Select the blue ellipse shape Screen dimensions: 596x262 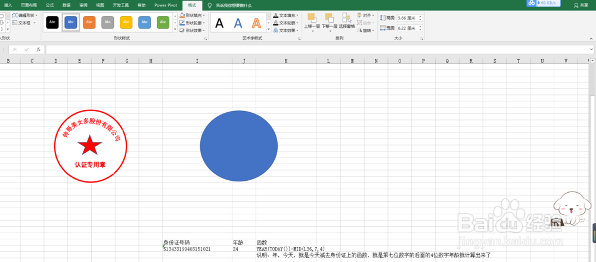point(239,146)
